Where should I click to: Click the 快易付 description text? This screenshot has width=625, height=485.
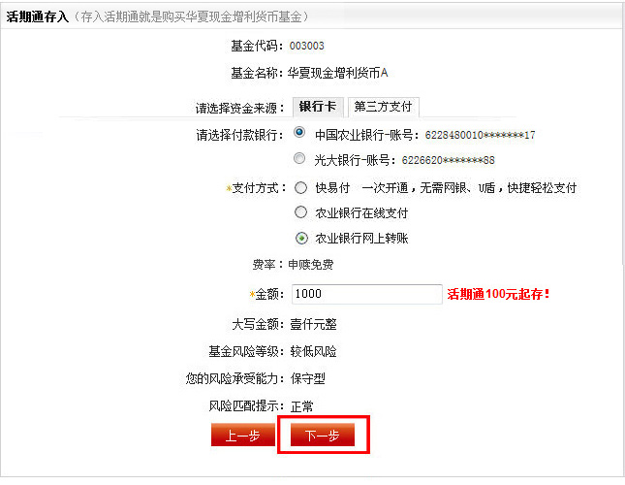tap(469, 188)
